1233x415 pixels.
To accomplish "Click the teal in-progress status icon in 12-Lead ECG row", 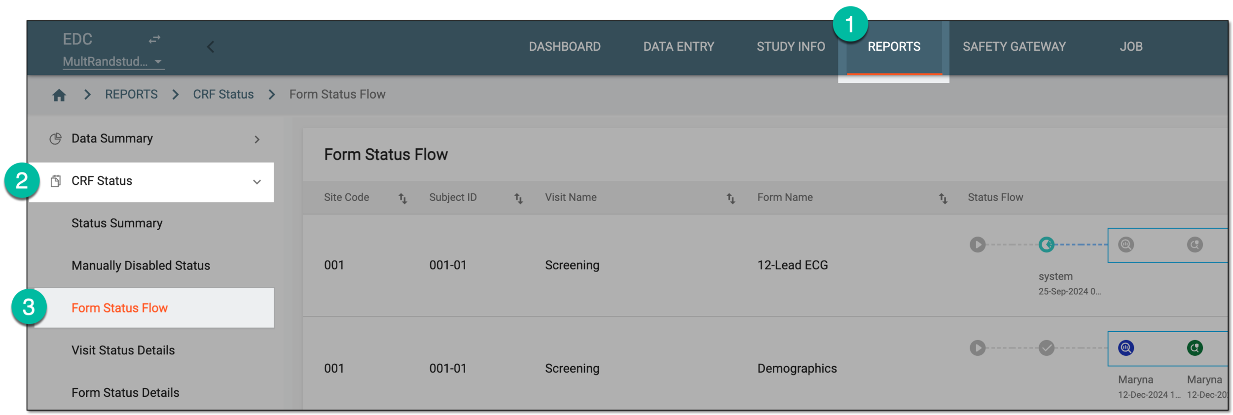I will click(1046, 244).
